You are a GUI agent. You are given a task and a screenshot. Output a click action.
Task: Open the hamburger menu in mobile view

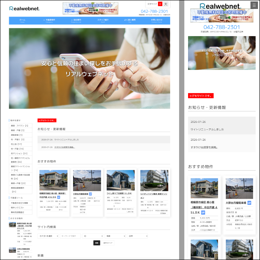[254, 5]
